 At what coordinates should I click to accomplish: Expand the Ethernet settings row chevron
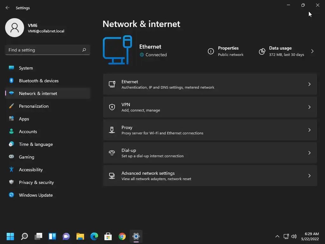309,84
